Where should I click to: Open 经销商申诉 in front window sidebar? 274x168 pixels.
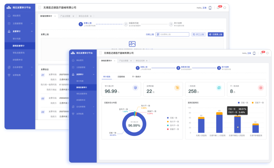pyautogui.click(x=81, y=100)
